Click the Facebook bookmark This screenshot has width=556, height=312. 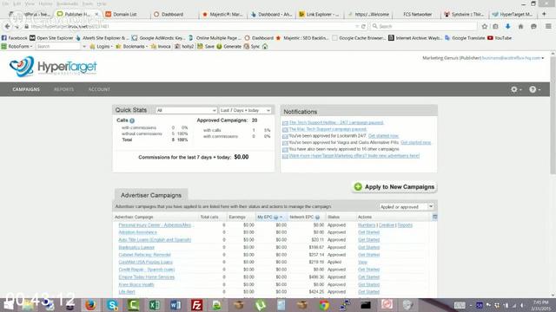pos(14,38)
